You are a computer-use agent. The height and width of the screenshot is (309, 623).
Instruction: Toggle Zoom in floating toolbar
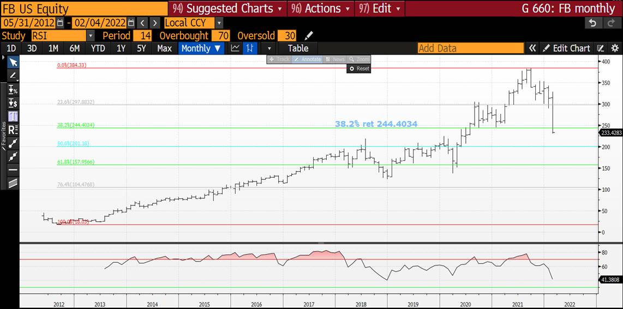pos(359,59)
